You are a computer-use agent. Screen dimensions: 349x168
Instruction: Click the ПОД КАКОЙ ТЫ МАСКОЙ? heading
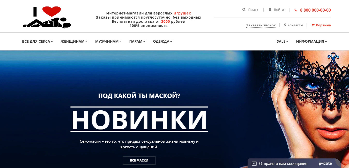coord(139,96)
